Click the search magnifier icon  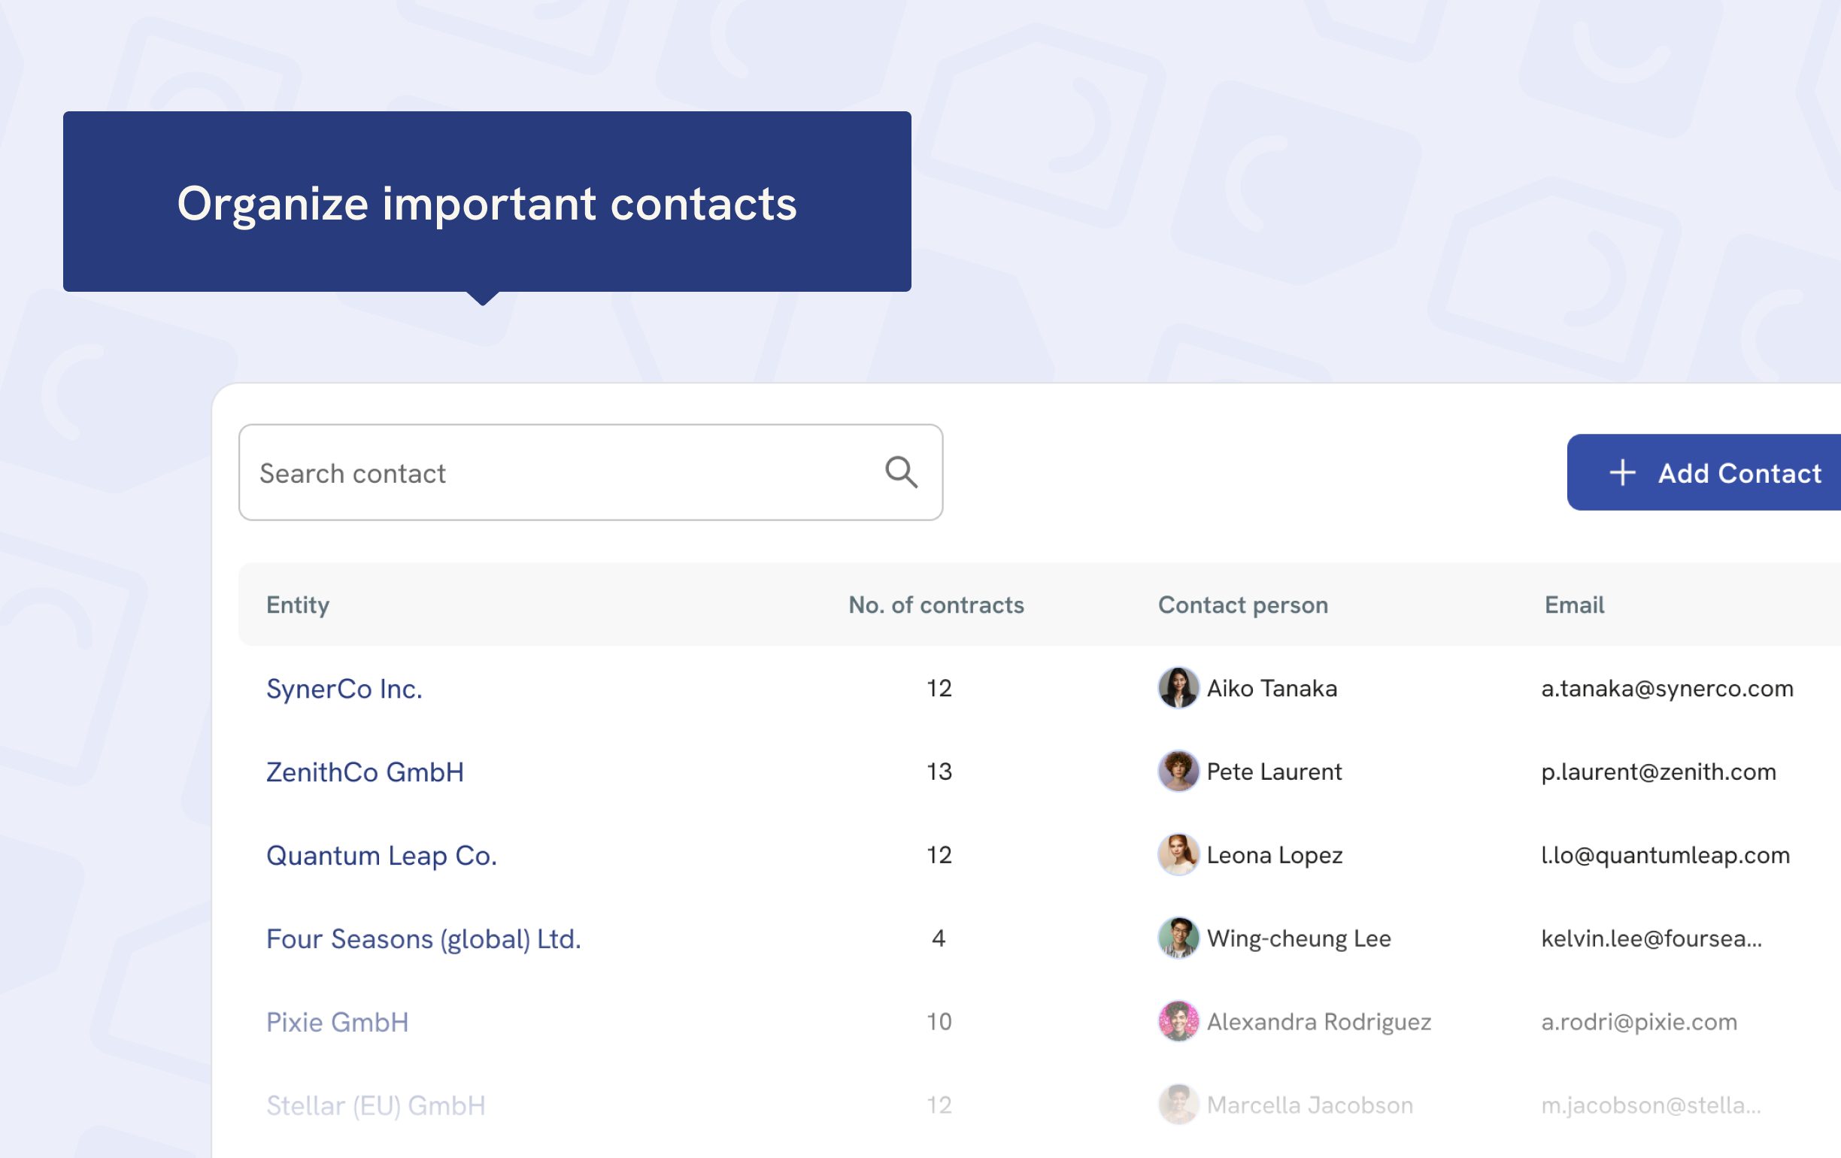[x=902, y=472]
